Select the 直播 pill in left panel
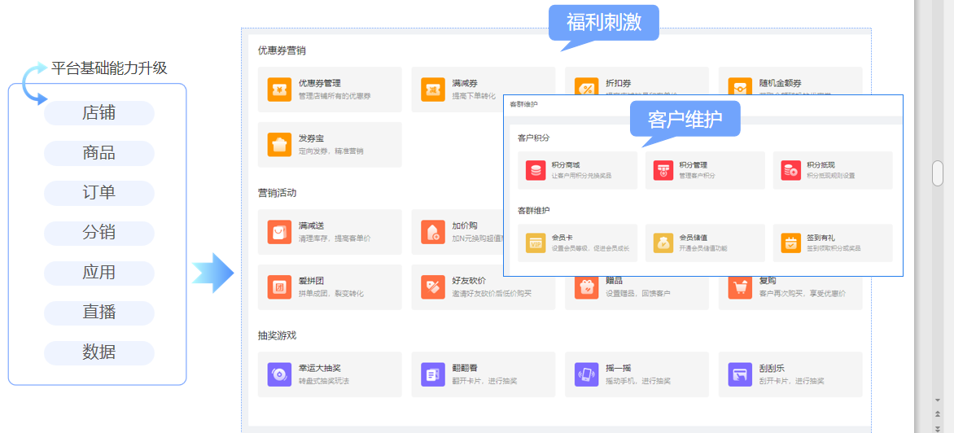Screen dimensions: 954x433 pyautogui.click(x=98, y=313)
